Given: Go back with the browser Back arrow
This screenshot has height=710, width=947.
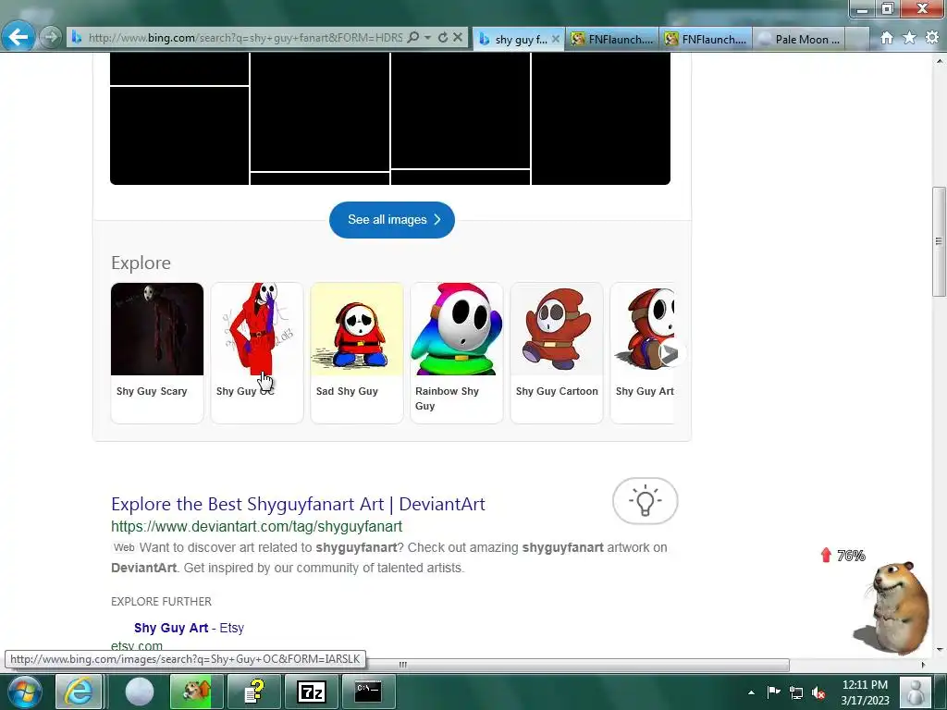Looking at the screenshot, I should 18,37.
